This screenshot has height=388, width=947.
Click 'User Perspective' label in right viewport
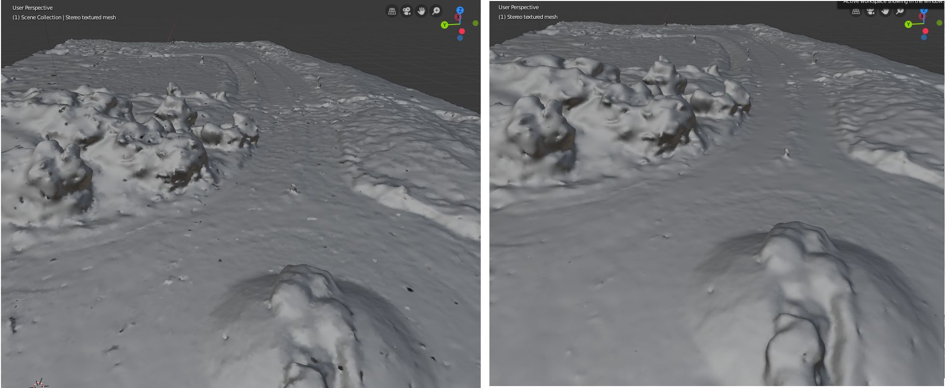[519, 7]
